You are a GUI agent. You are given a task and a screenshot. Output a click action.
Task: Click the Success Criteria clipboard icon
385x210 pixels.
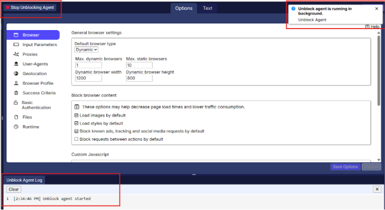tap(16, 93)
